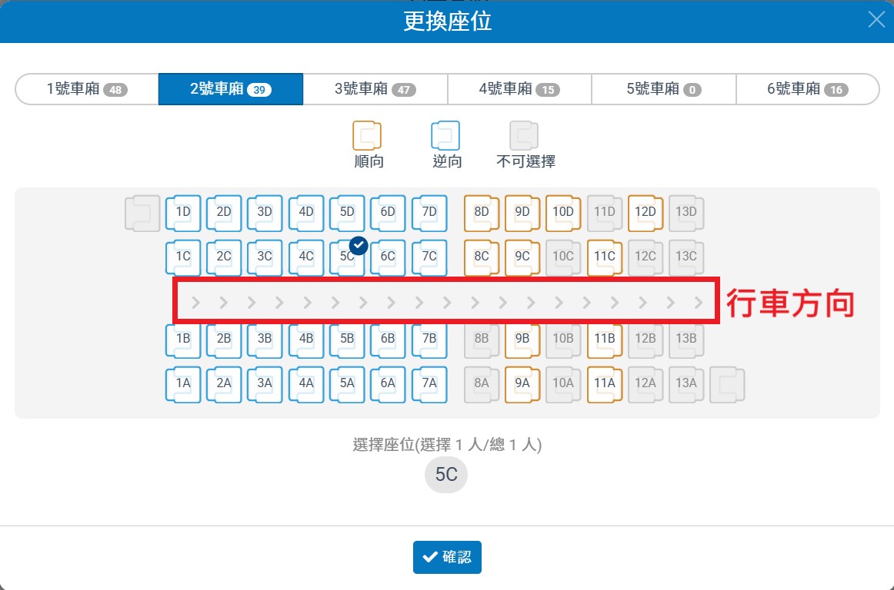Screen dimensions: 894x590
Task: Click the 順向 legend seat icon
Action: (x=367, y=136)
